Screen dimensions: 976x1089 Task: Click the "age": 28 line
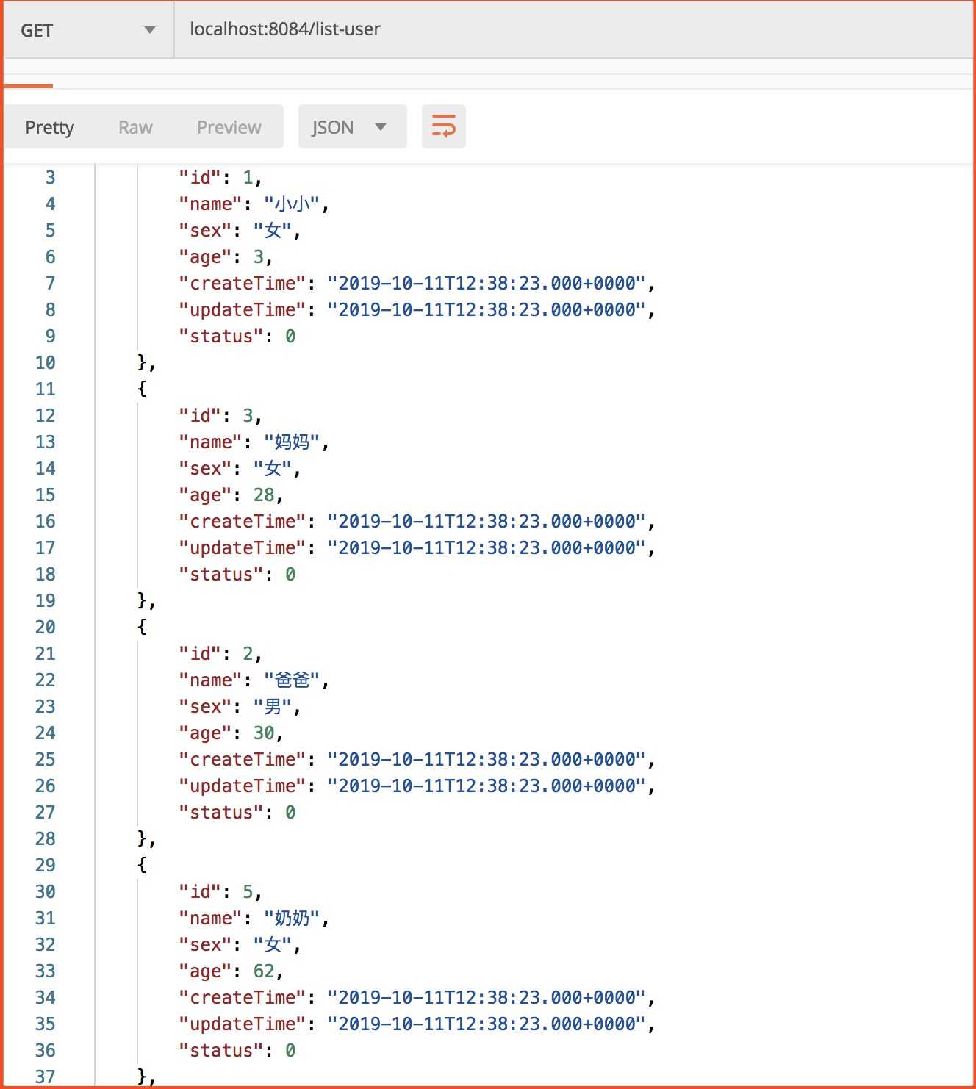click(231, 495)
